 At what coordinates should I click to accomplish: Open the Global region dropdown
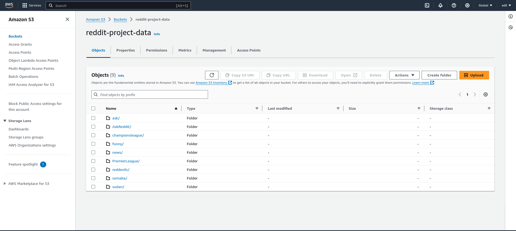(485, 5)
